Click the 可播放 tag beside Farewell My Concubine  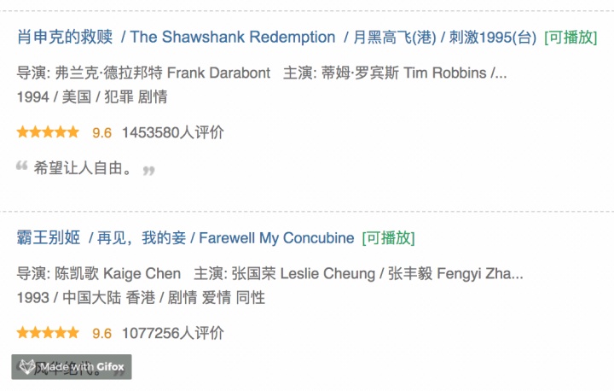click(389, 237)
